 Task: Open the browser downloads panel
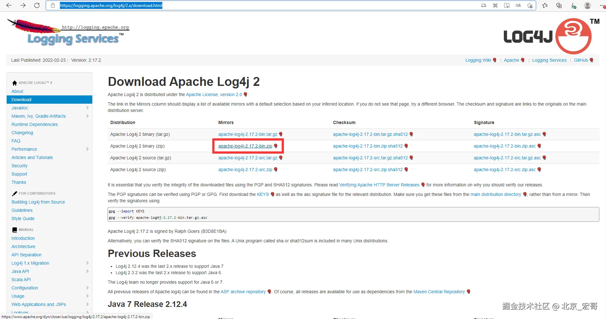pyautogui.click(x=573, y=5)
